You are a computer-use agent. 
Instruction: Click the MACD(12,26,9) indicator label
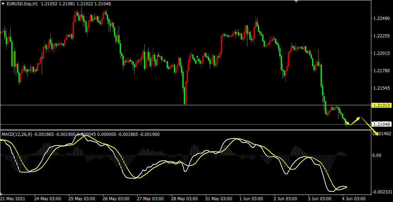[x=16, y=134]
